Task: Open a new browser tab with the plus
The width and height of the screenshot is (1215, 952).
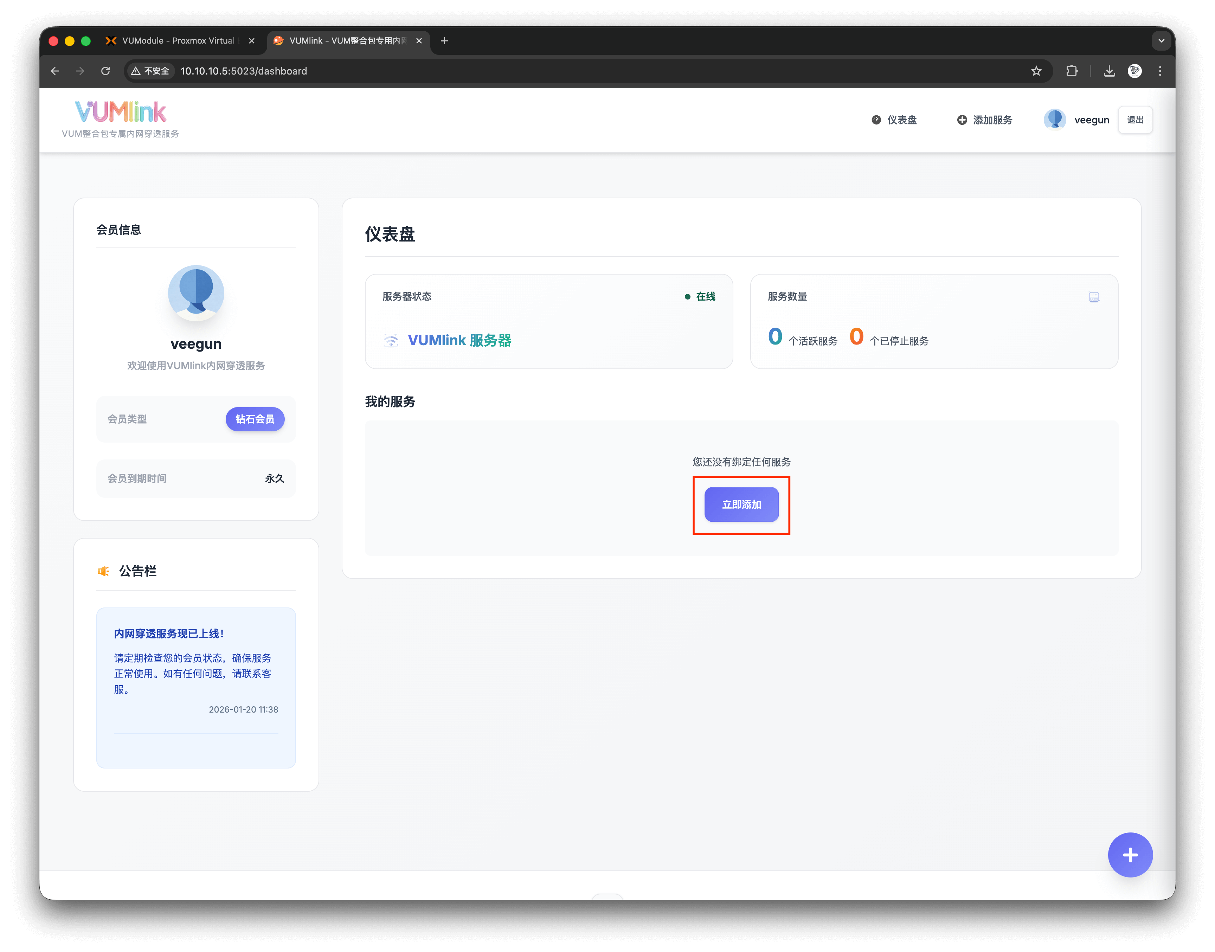Action: click(444, 41)
